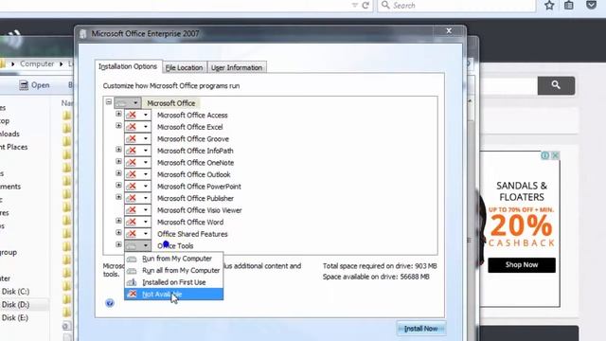Click the webpage magnifier search button
Viewport: 606px width, 341px height.
point(556,85)
